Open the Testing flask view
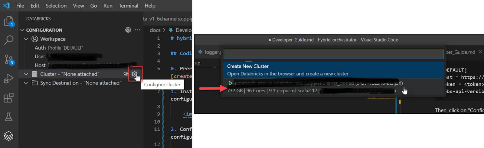 point(9,117)
